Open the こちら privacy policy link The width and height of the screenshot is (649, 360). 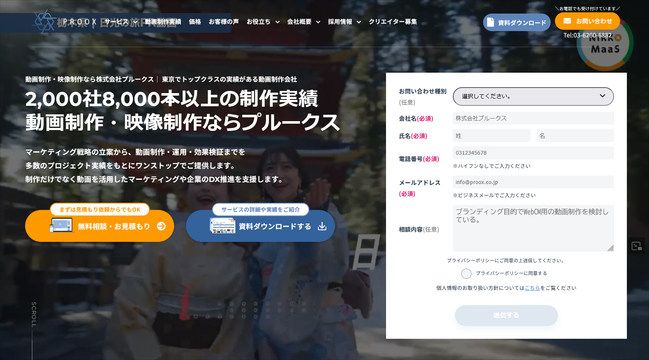pos(532,288)
